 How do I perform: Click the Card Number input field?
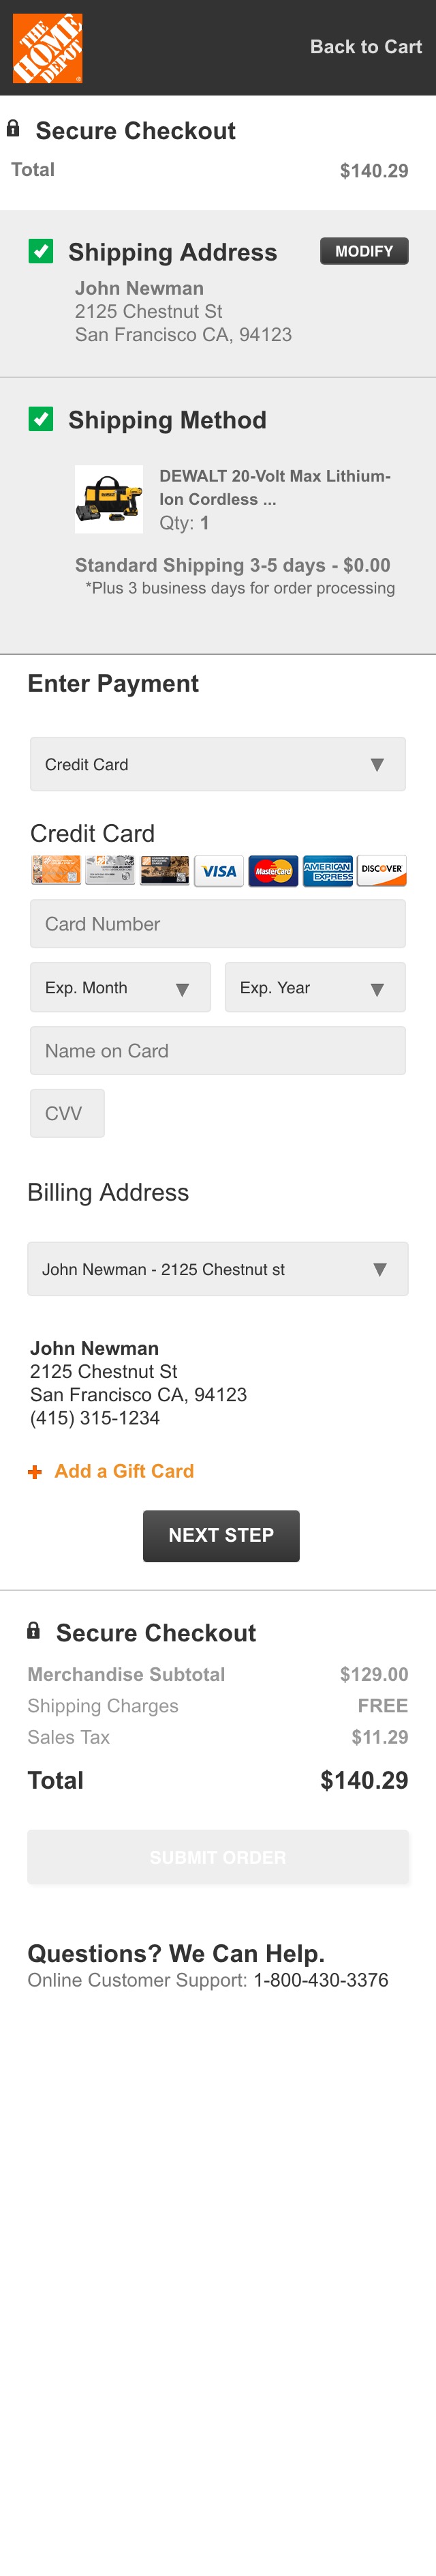pyautogui.click(x=217, y=923)
